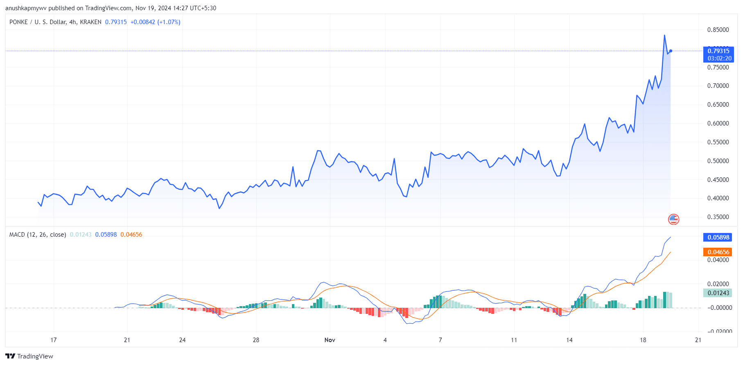The width and height of the screenshot is (743, 365).
Task: Click the blue 0.05898 value in MACD legend
Action: (x=106, y=235)
